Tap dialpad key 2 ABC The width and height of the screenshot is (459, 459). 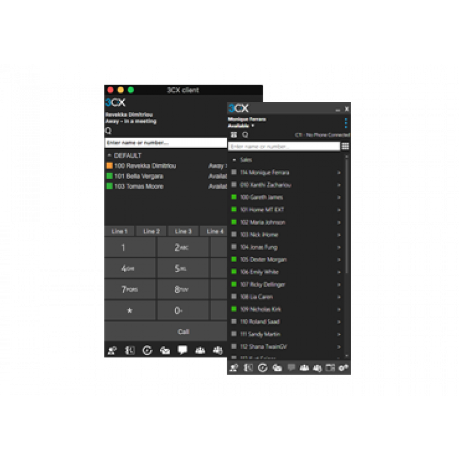tap(182, 247)
